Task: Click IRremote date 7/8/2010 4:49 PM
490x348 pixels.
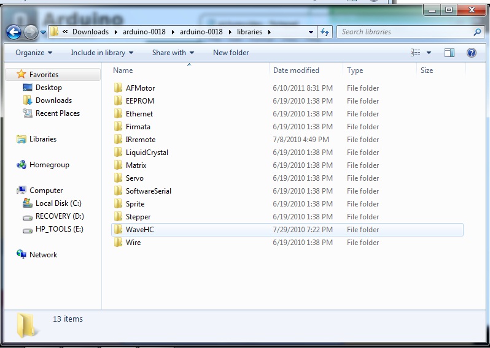Action: pyautogui.click(x=301, y=140)
